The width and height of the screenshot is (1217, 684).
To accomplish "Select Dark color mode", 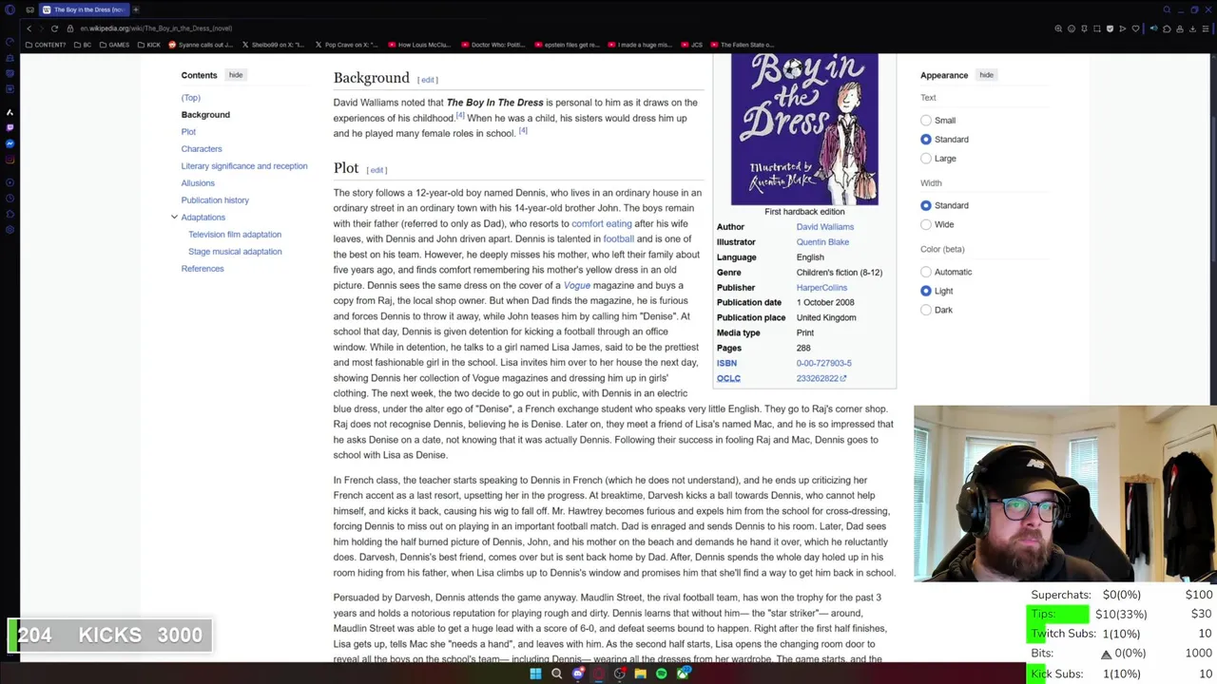I will click(x=926, y=310).
